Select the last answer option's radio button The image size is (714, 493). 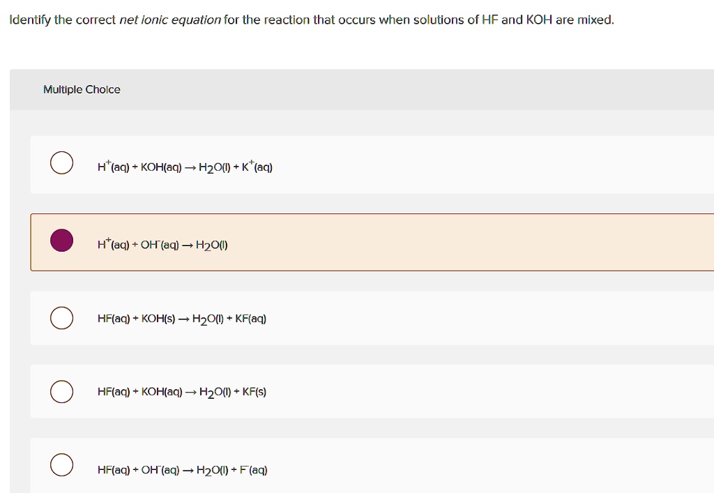61,464
